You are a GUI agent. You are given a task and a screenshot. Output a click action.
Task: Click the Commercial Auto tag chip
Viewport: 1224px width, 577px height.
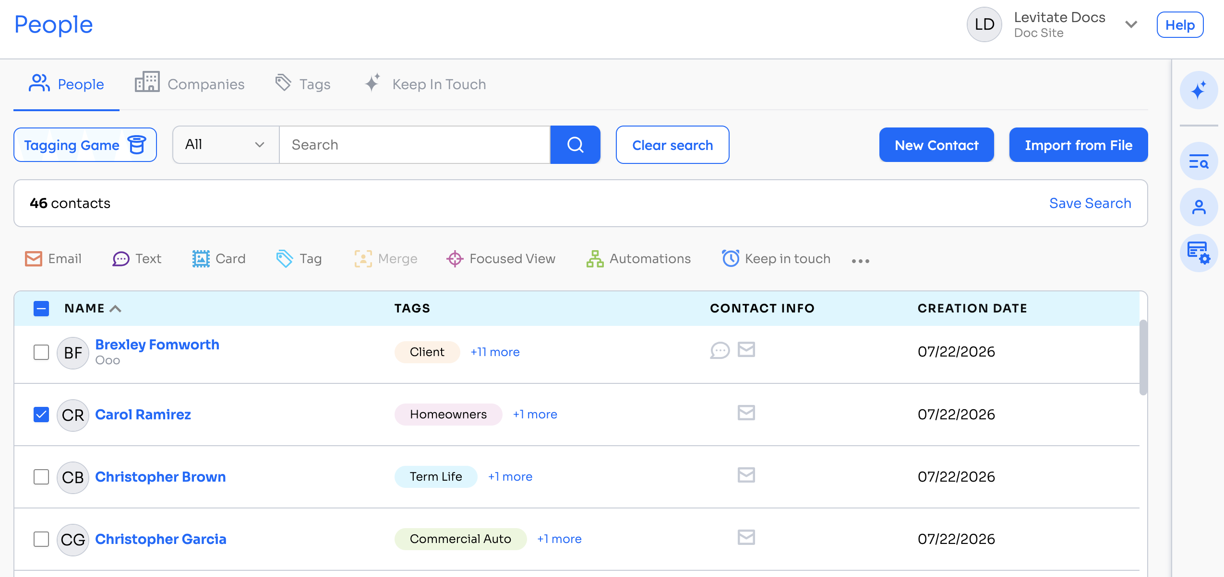[460, 539]
